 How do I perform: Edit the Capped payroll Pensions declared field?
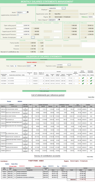click(x=23, y=34)
